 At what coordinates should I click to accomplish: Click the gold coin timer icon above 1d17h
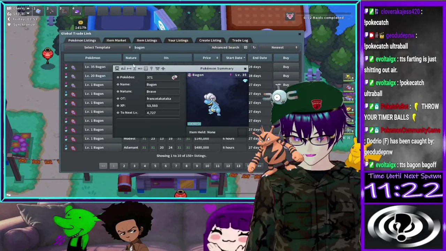[80, 22]
